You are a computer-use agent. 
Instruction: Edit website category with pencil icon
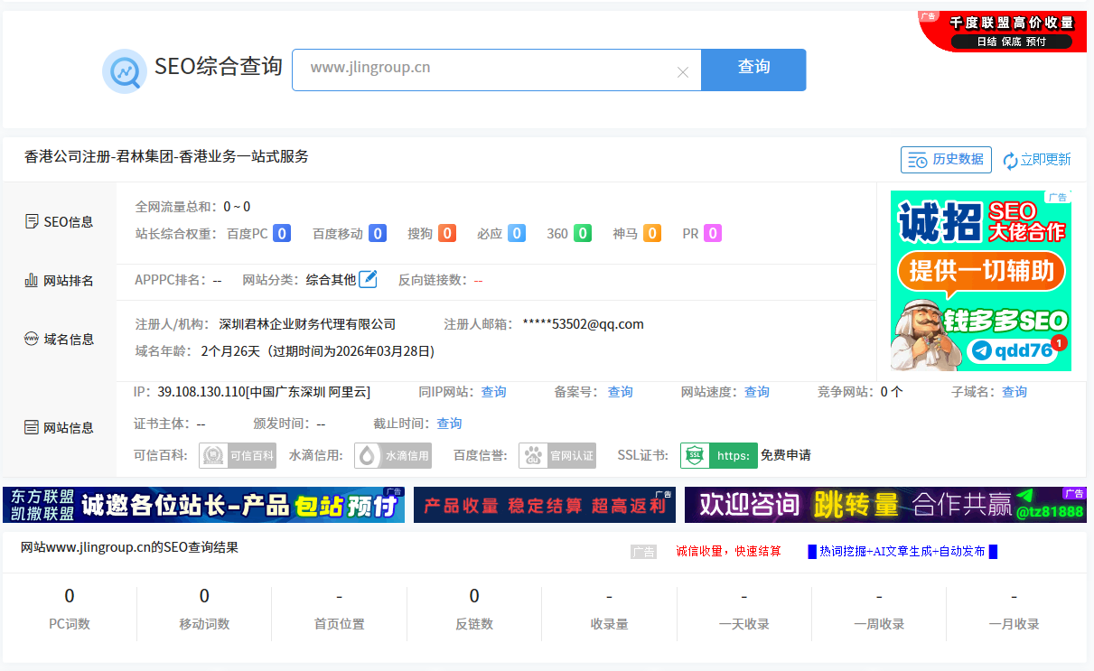click(368, 279)
